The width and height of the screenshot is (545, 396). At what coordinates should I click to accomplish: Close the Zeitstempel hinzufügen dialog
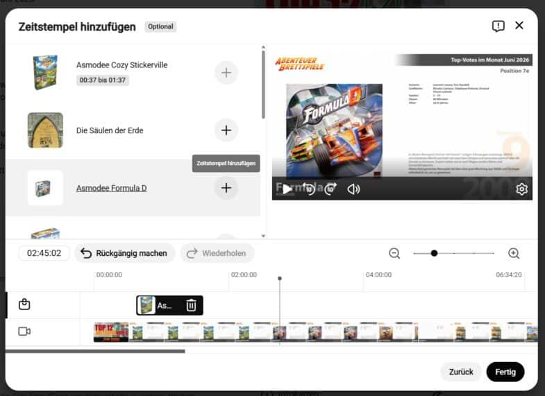(x=519, y=26)
